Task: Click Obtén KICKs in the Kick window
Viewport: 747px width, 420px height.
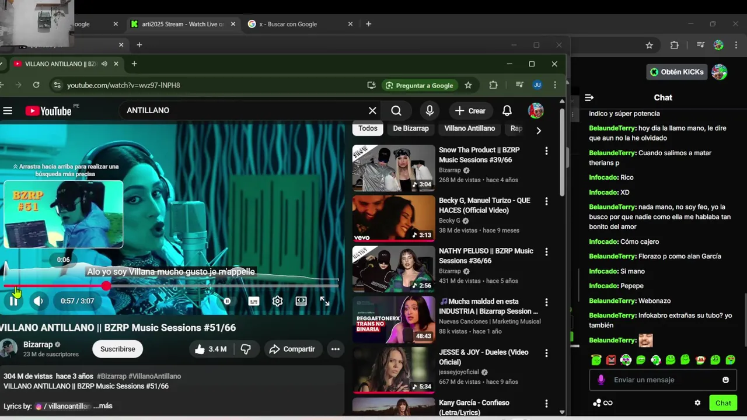Action: pyautogui.click(x=677, y=72)
